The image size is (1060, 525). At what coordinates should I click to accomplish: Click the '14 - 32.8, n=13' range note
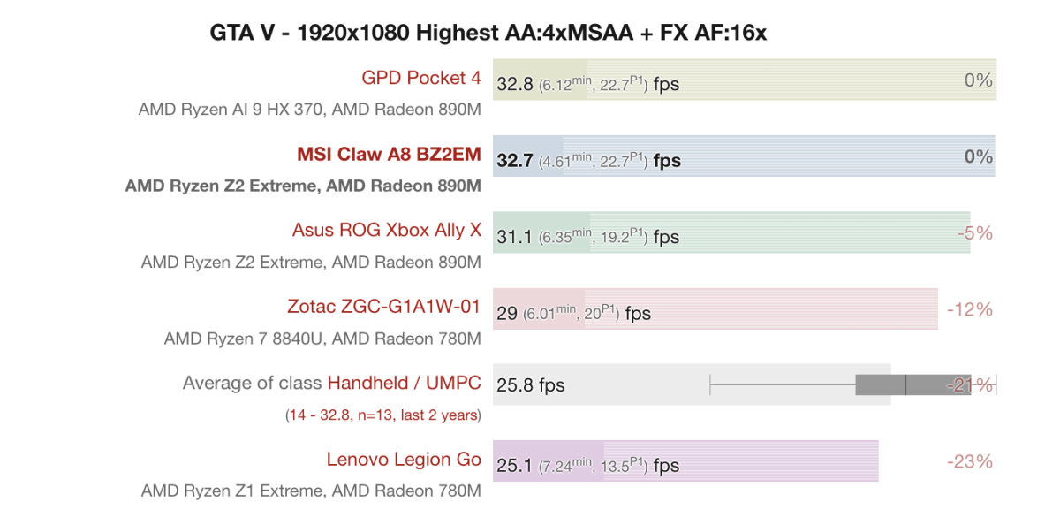[384, 415]
